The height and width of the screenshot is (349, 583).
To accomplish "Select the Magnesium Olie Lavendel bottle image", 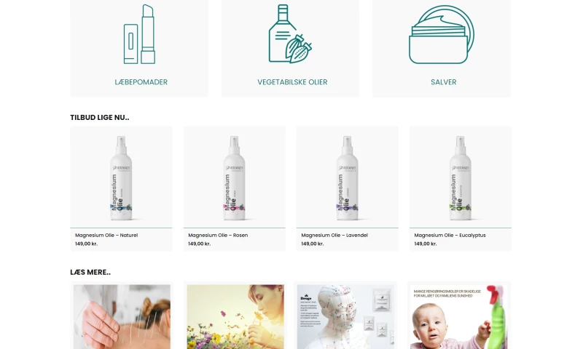I will [348, 177].
